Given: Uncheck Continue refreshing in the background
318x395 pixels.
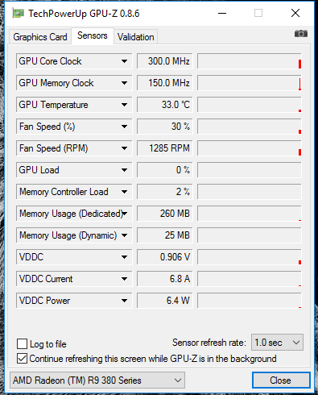Looking at the screenshot, I should [x=22, y=359].
